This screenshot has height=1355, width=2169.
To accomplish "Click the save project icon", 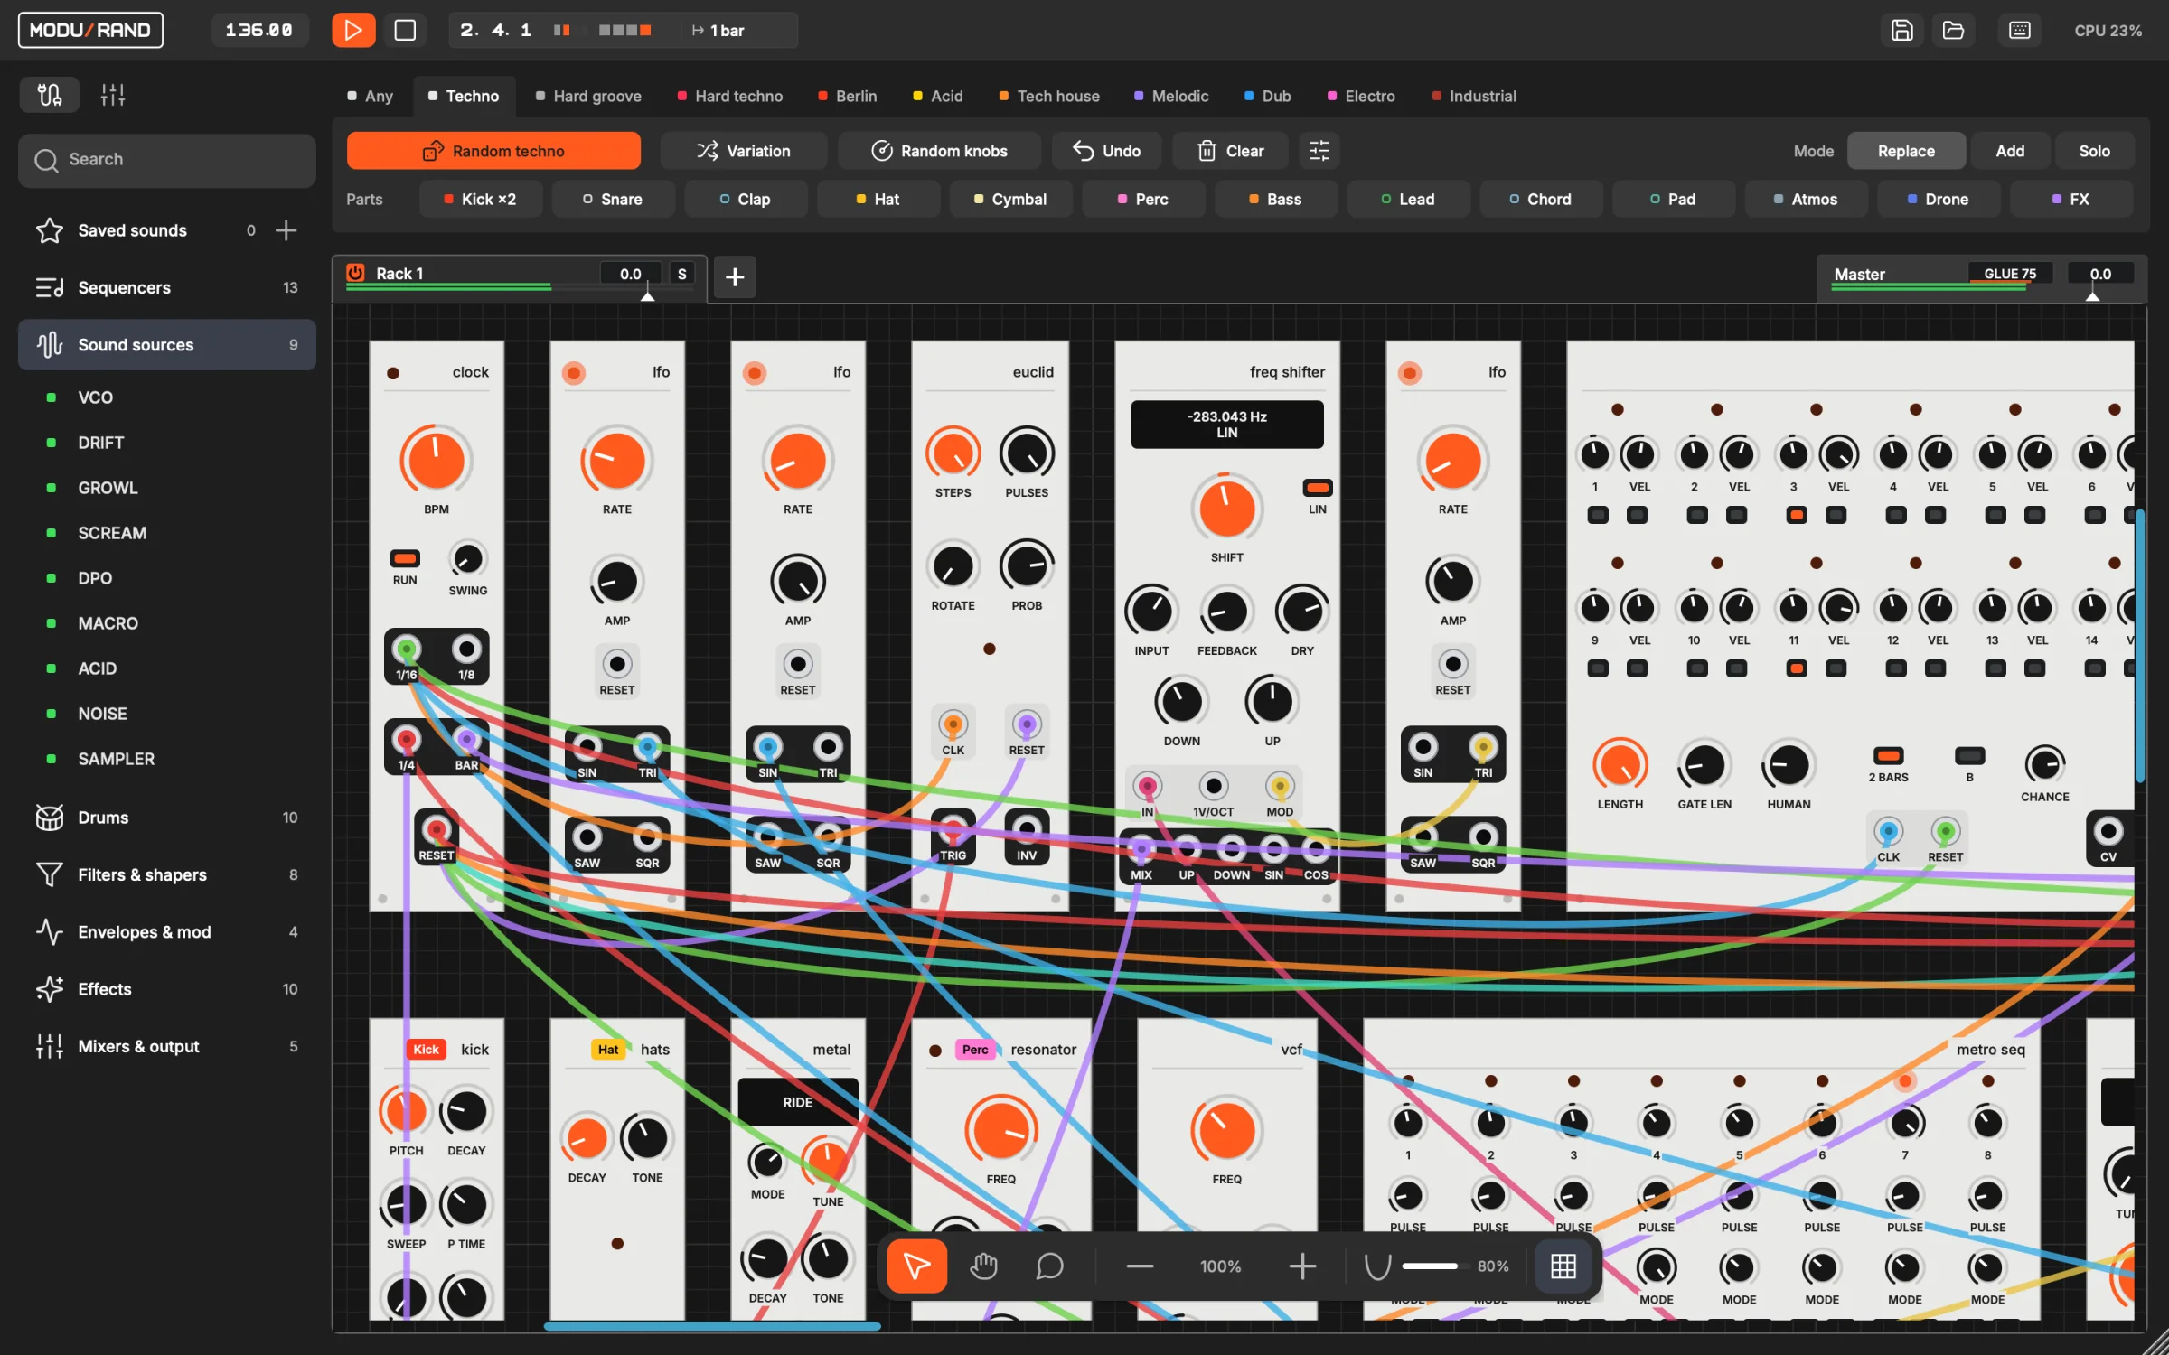I will coord(1901,30).
